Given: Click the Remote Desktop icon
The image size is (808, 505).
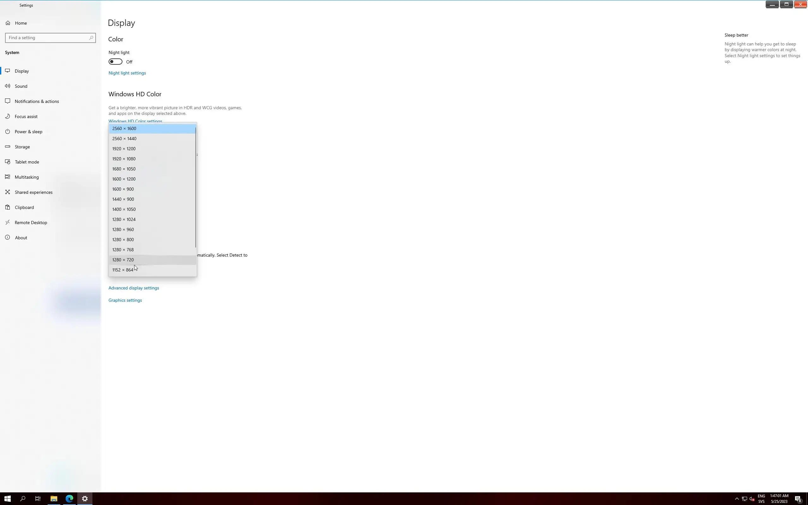Looking at the screenshot, I should pyautogui.click(x=8, y=223).
